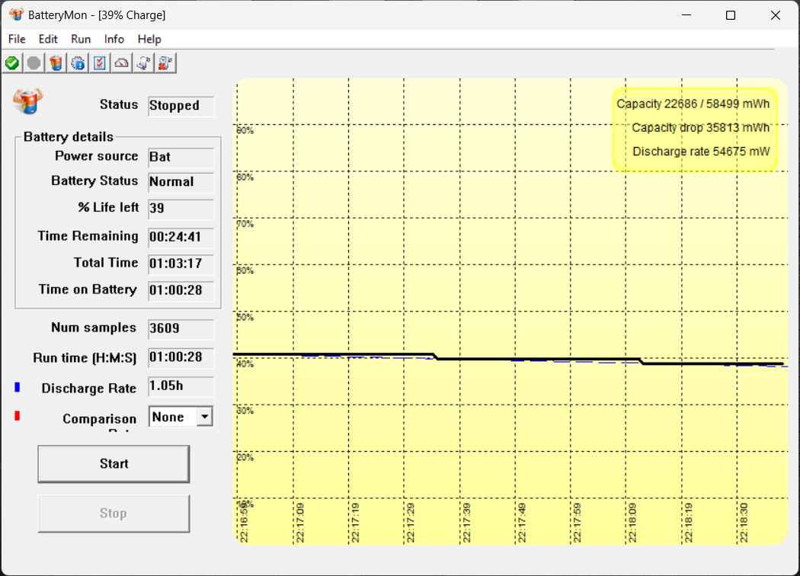Click the red Comparison color marker
Image resolution: width=800 pixels, height=576 pixels.
18,415
